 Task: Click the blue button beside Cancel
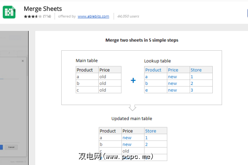point(1,147)
